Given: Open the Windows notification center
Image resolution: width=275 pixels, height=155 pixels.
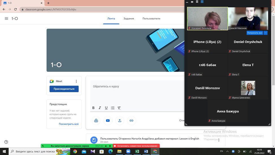Looking at the screenshot, I should tap(270, 151).
